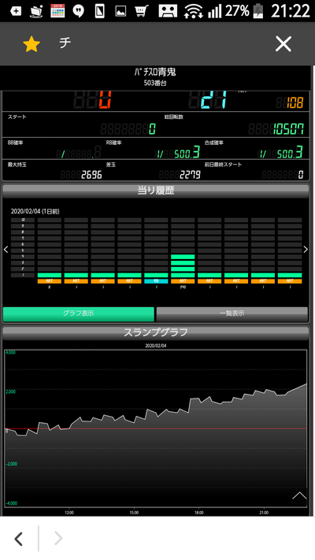Tap the Wi-Fi status icon
315x560 pixels.
click(x=193, y=12)
